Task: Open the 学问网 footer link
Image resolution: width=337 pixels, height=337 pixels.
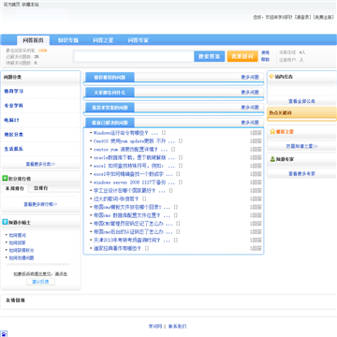Action: tap(155, 327)
